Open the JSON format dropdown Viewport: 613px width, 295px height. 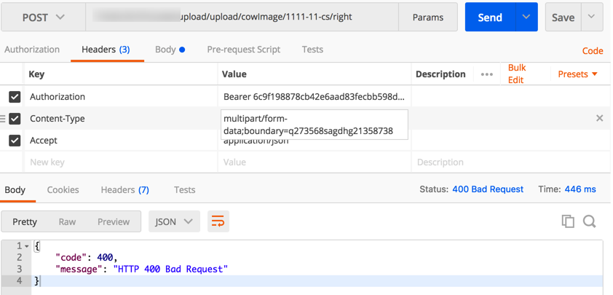pyautogui.click(x=174, y=221)
